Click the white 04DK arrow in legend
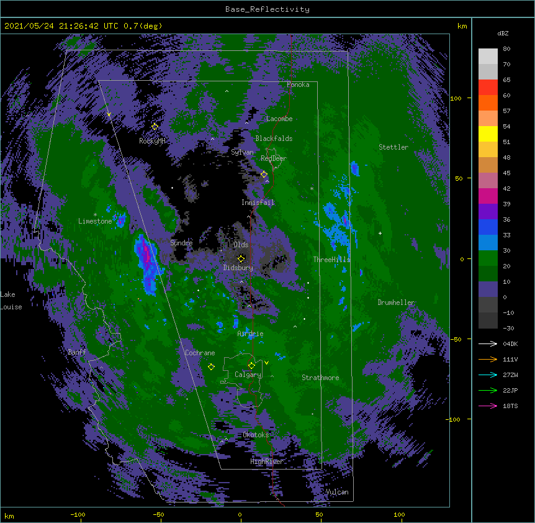 pyautogui.click(x=488, y=343)
